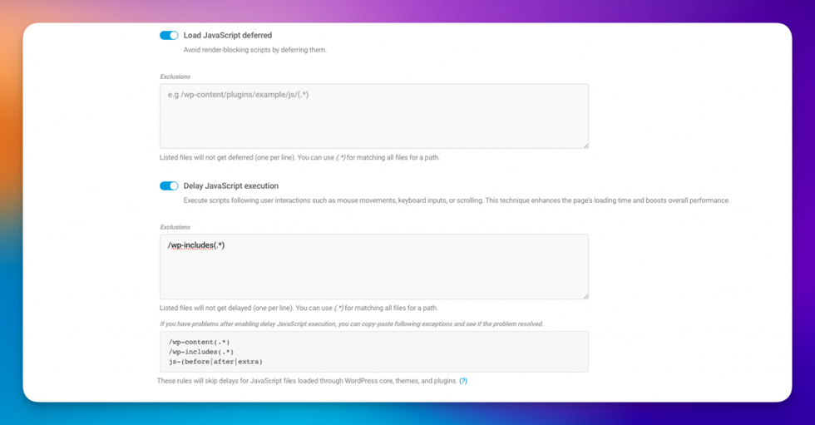Click the Exclusions label above delay textarea

tap(175, 227)
